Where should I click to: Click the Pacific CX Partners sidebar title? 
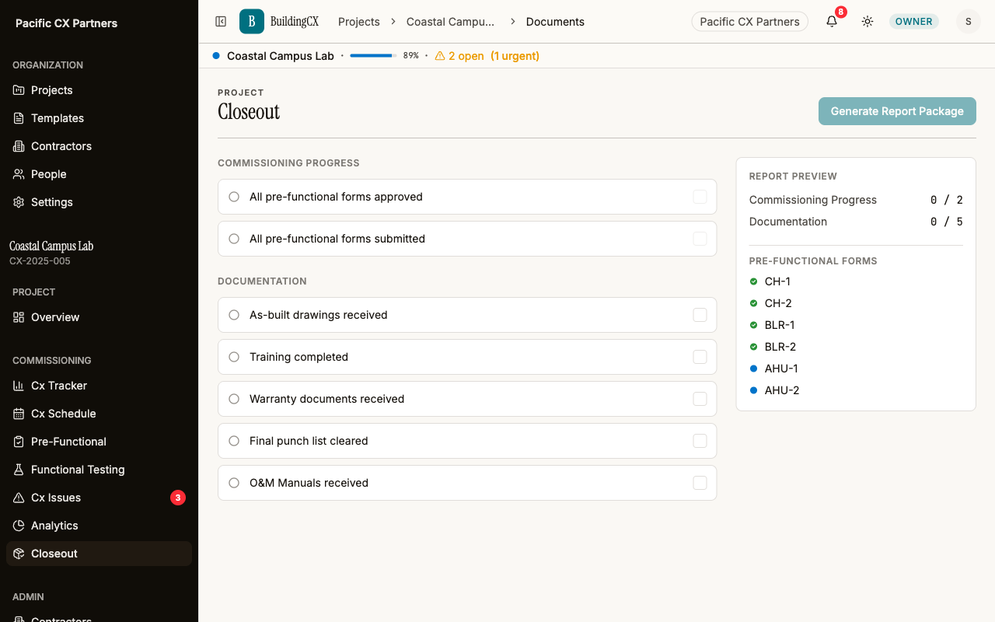tap(66, 23)
